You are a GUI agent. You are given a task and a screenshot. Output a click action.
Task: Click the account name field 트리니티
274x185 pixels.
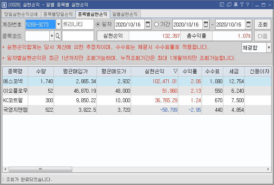(78, 24)
